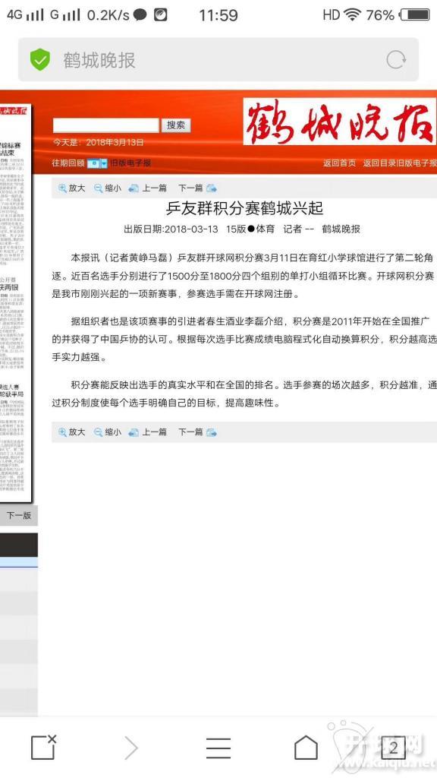Click the top 上一篇 text link
Screen dimensions: 437x778
click(155, 188)
